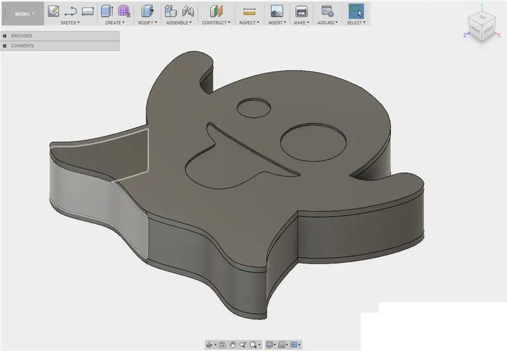
Task: Click the Orbit tool at bottom
Action: (209, 345)
